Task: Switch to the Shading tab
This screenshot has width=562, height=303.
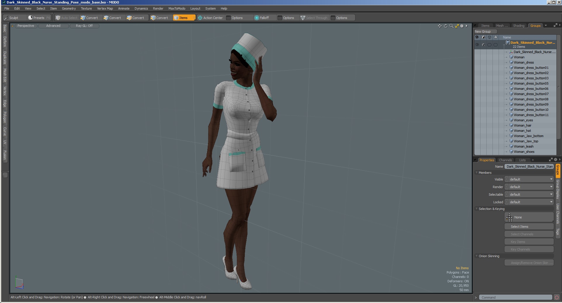Action: (x=519, y=26)
